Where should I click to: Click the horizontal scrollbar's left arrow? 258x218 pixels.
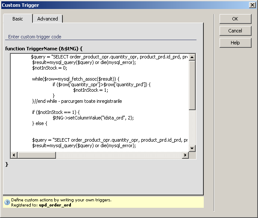14,155
